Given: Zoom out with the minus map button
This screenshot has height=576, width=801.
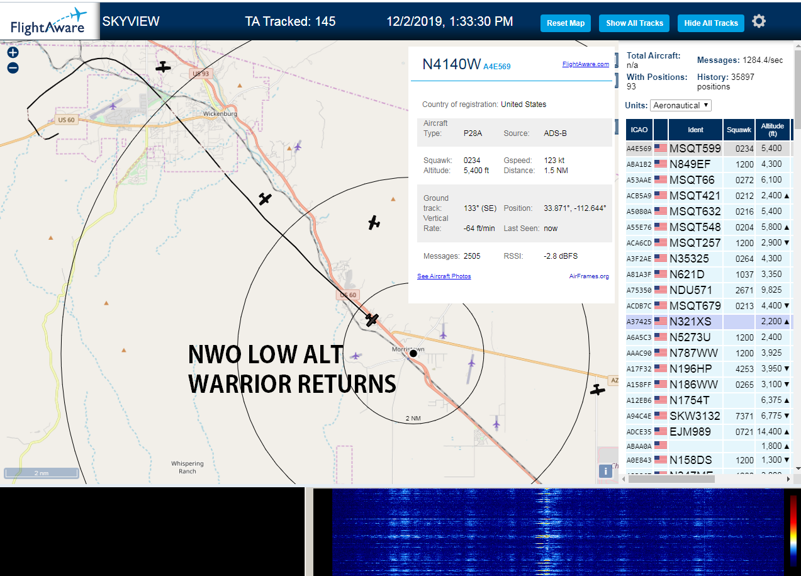Looking at the screenshot, I should click(13, 68).
